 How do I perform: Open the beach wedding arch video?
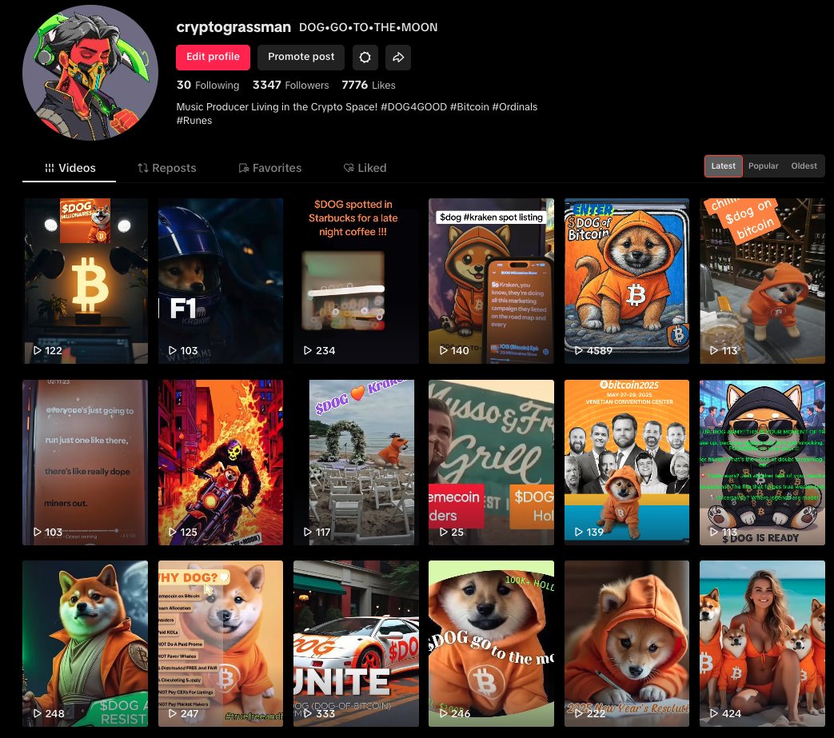point(356,463)
